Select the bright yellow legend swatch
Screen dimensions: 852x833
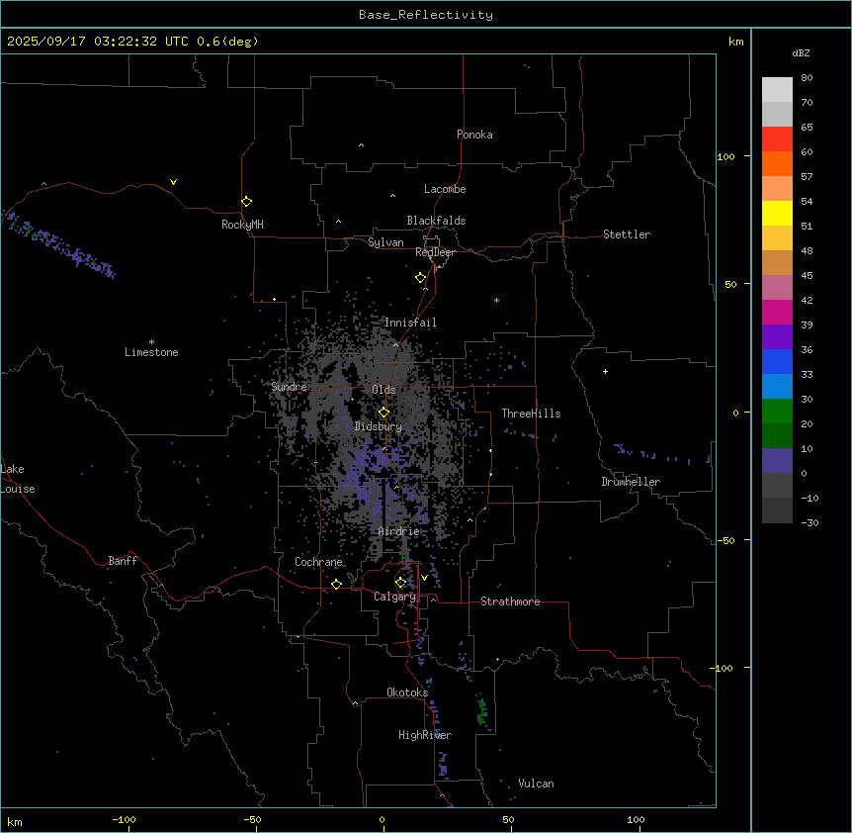click(777, 213)
